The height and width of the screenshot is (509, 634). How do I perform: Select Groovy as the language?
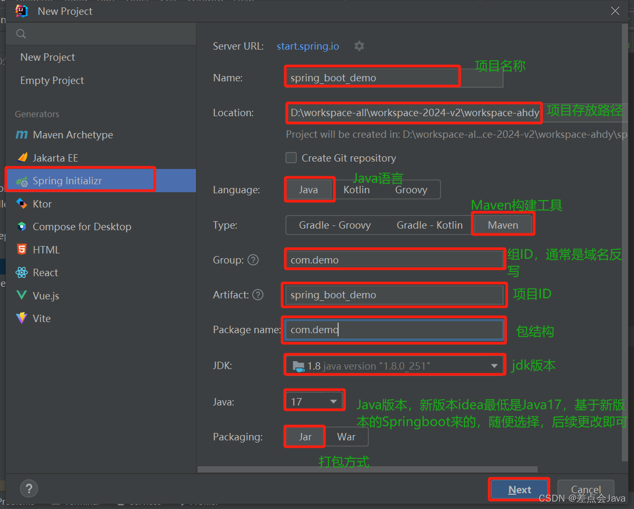(411, 190)
